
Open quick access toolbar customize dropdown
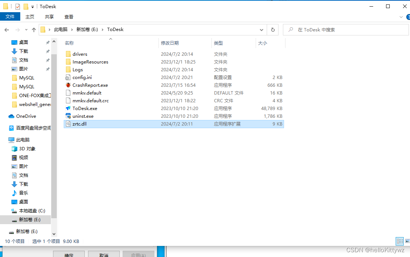click(32, 7)
